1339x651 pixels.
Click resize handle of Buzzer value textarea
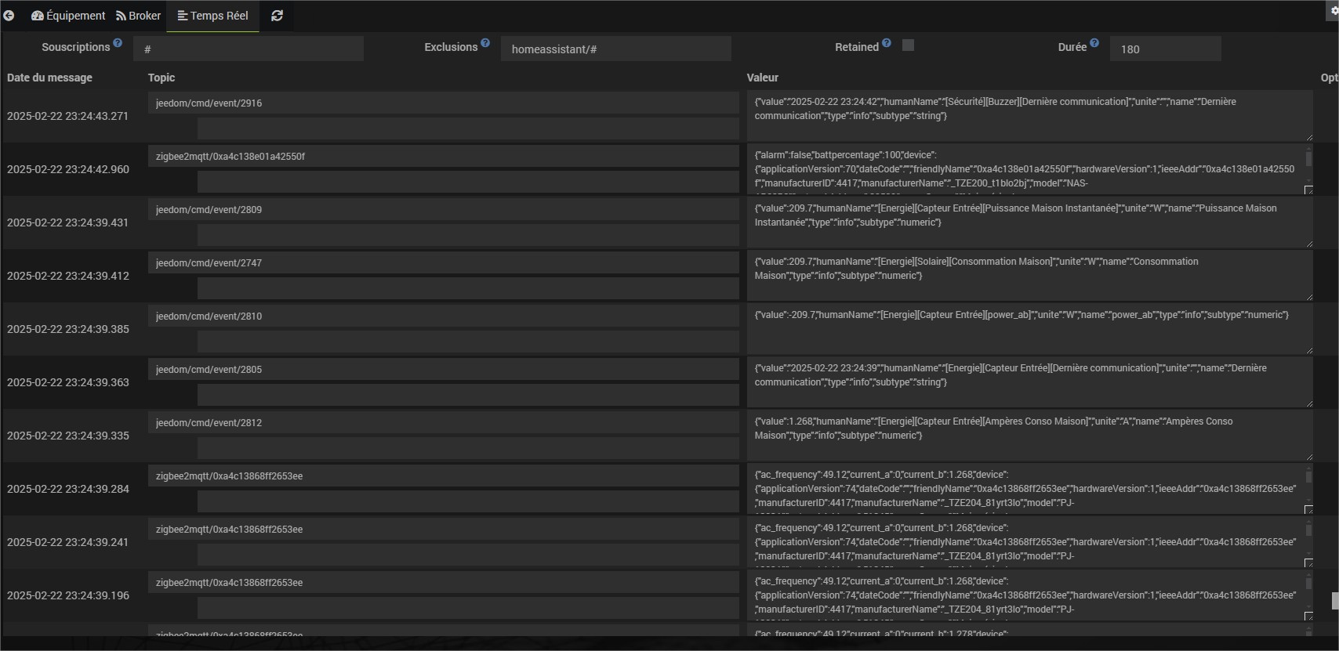(x=1308, y=136)
